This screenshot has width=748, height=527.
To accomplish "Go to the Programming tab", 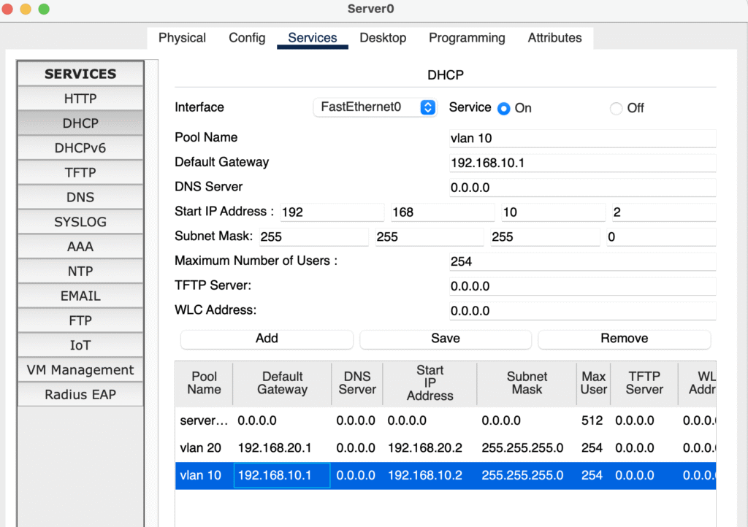I will coord(467,38).
